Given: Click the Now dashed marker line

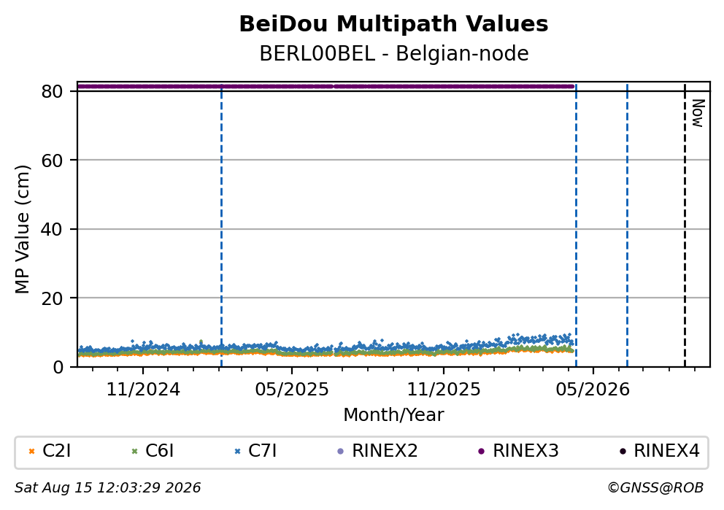Looking at the screenshot, I should pos(685,225).
